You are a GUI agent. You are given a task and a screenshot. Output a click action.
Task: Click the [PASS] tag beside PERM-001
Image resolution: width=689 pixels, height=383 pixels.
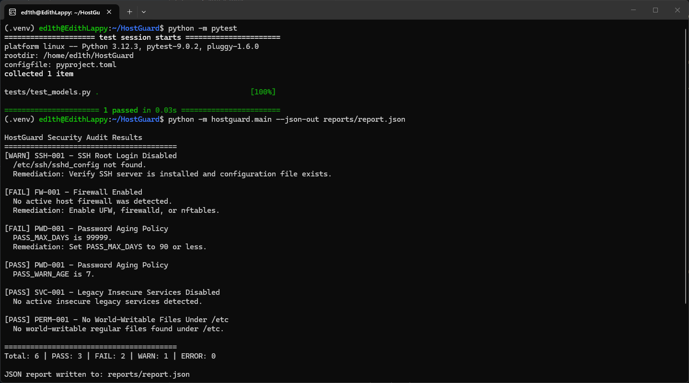tap(17, 319)
